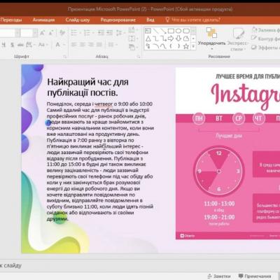Viewport: 280px width, 280px height.
Task: Toggle strikethrough formatting
Action: (20, 44)
